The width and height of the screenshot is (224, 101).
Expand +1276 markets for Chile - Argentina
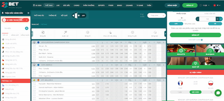click(x=93, y=76)
